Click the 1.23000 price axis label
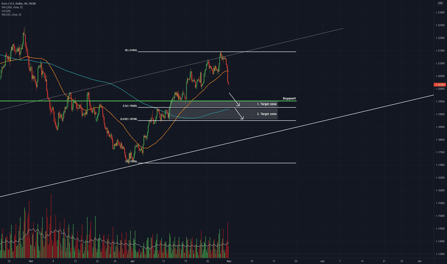 [x=440, y=12]
